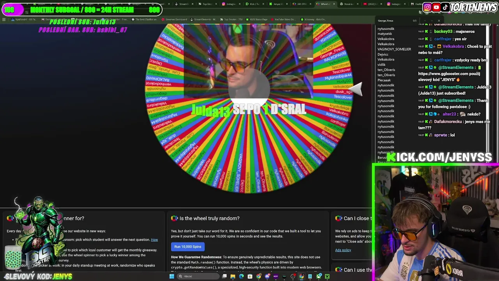Click Velkakobra username beside 'Chceš to psát'
This screenshot has height=281, width=499.
[453, 46]
